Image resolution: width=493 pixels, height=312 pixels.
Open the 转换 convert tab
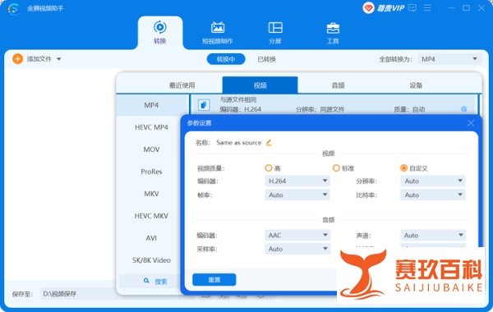pos(160,33)
